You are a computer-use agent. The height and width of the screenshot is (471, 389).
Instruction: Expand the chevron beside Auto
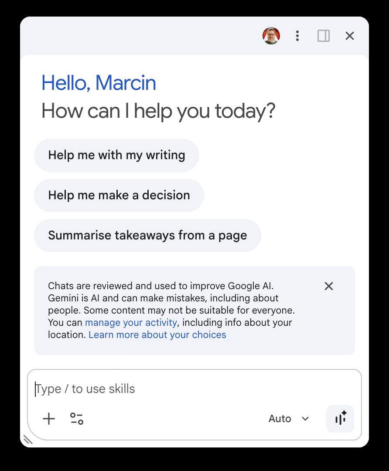[305, 419]
